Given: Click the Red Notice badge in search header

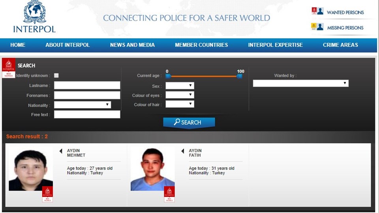Looking at the screenshot, I should [9, 68].
